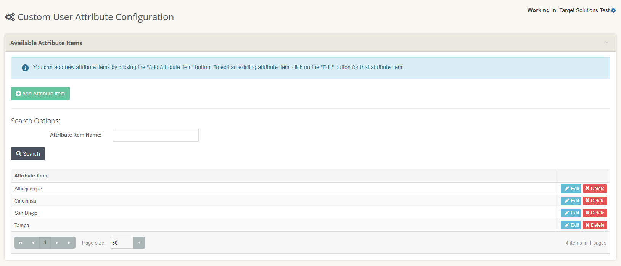Click the San Diego row text
621x266 pixels.
26,213
